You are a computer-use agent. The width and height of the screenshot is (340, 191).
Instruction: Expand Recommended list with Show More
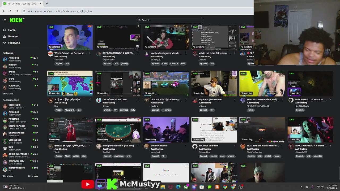click(8, 176)
